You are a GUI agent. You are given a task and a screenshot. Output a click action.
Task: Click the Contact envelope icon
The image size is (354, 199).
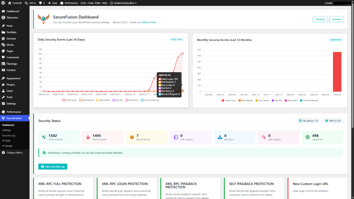(x=3, y=70)
